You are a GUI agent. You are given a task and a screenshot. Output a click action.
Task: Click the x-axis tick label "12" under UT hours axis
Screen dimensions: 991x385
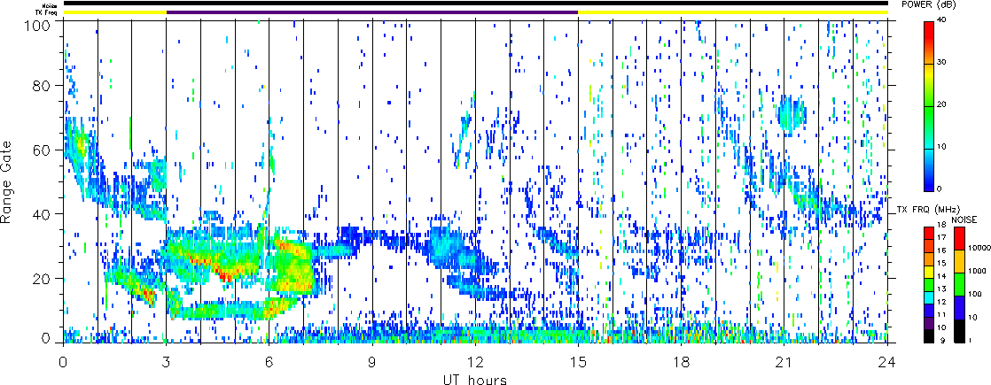(x=475, y=361)
